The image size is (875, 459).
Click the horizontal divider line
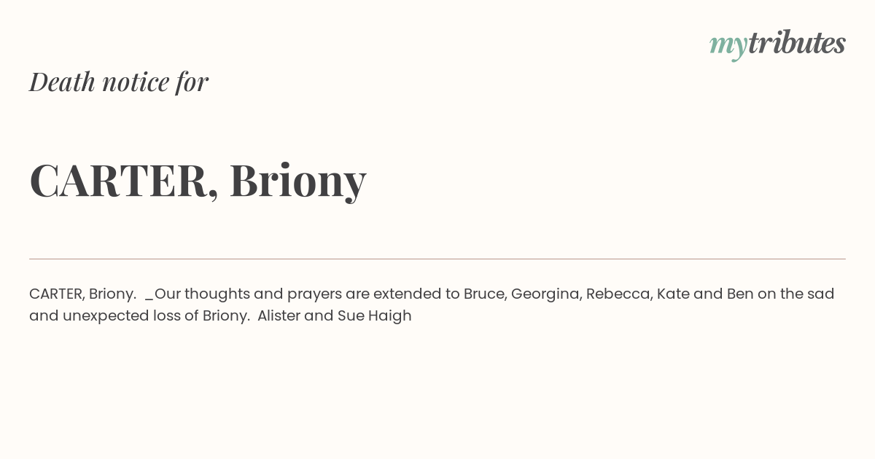pos(437,259)
